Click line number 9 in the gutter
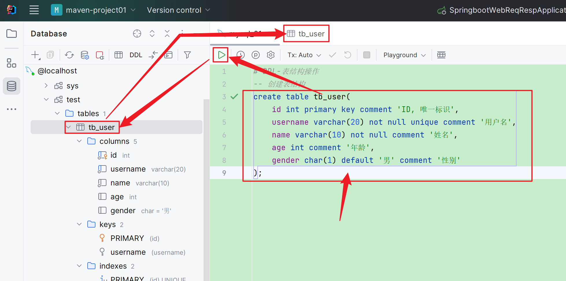The width and height of the screenshot is (566, 281). 224,173
